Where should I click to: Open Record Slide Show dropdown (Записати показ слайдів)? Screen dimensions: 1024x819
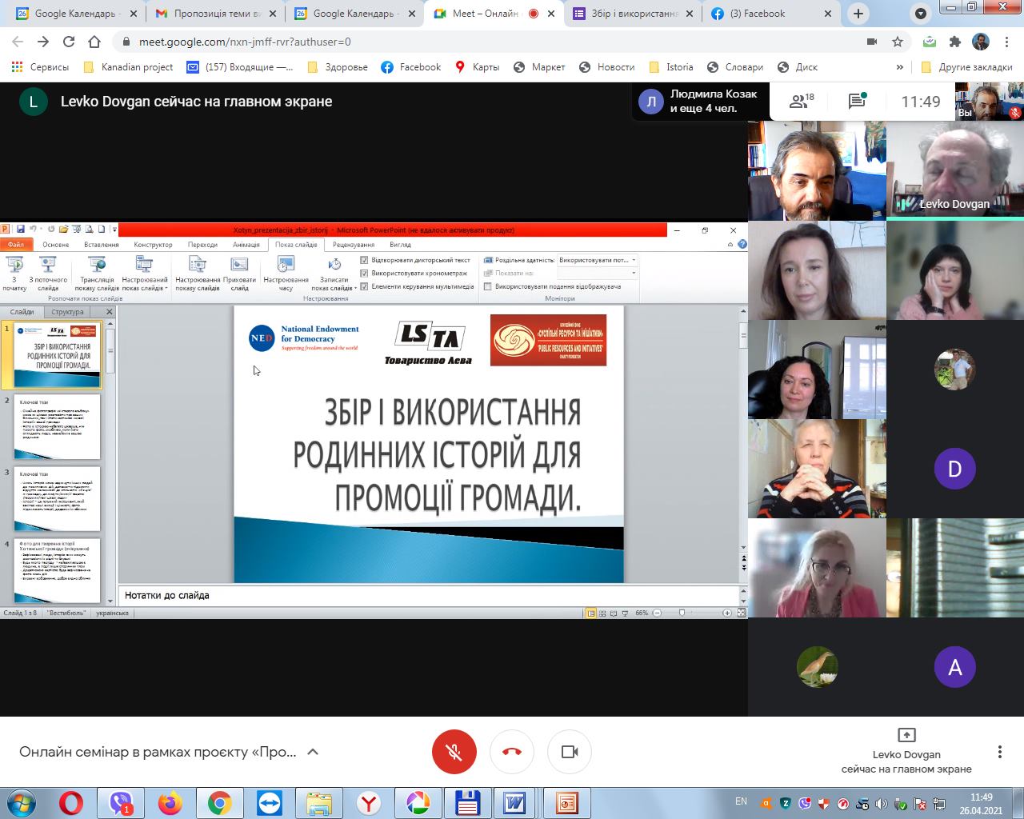coord(334,274)
